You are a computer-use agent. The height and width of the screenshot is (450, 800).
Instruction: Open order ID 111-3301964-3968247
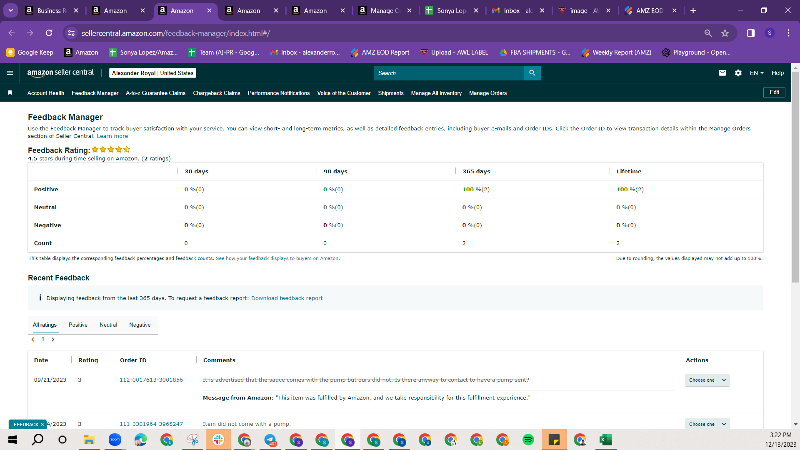click(151, 424)
